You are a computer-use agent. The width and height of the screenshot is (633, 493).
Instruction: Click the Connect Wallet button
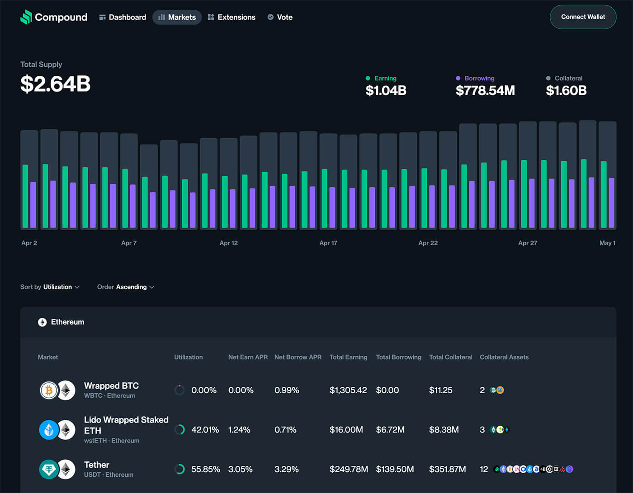(x=583, y=17)
